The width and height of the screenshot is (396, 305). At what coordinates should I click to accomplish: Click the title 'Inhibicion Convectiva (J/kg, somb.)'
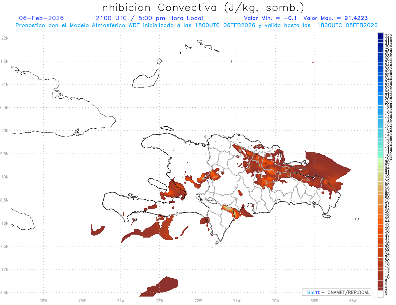tap(202, 8)
